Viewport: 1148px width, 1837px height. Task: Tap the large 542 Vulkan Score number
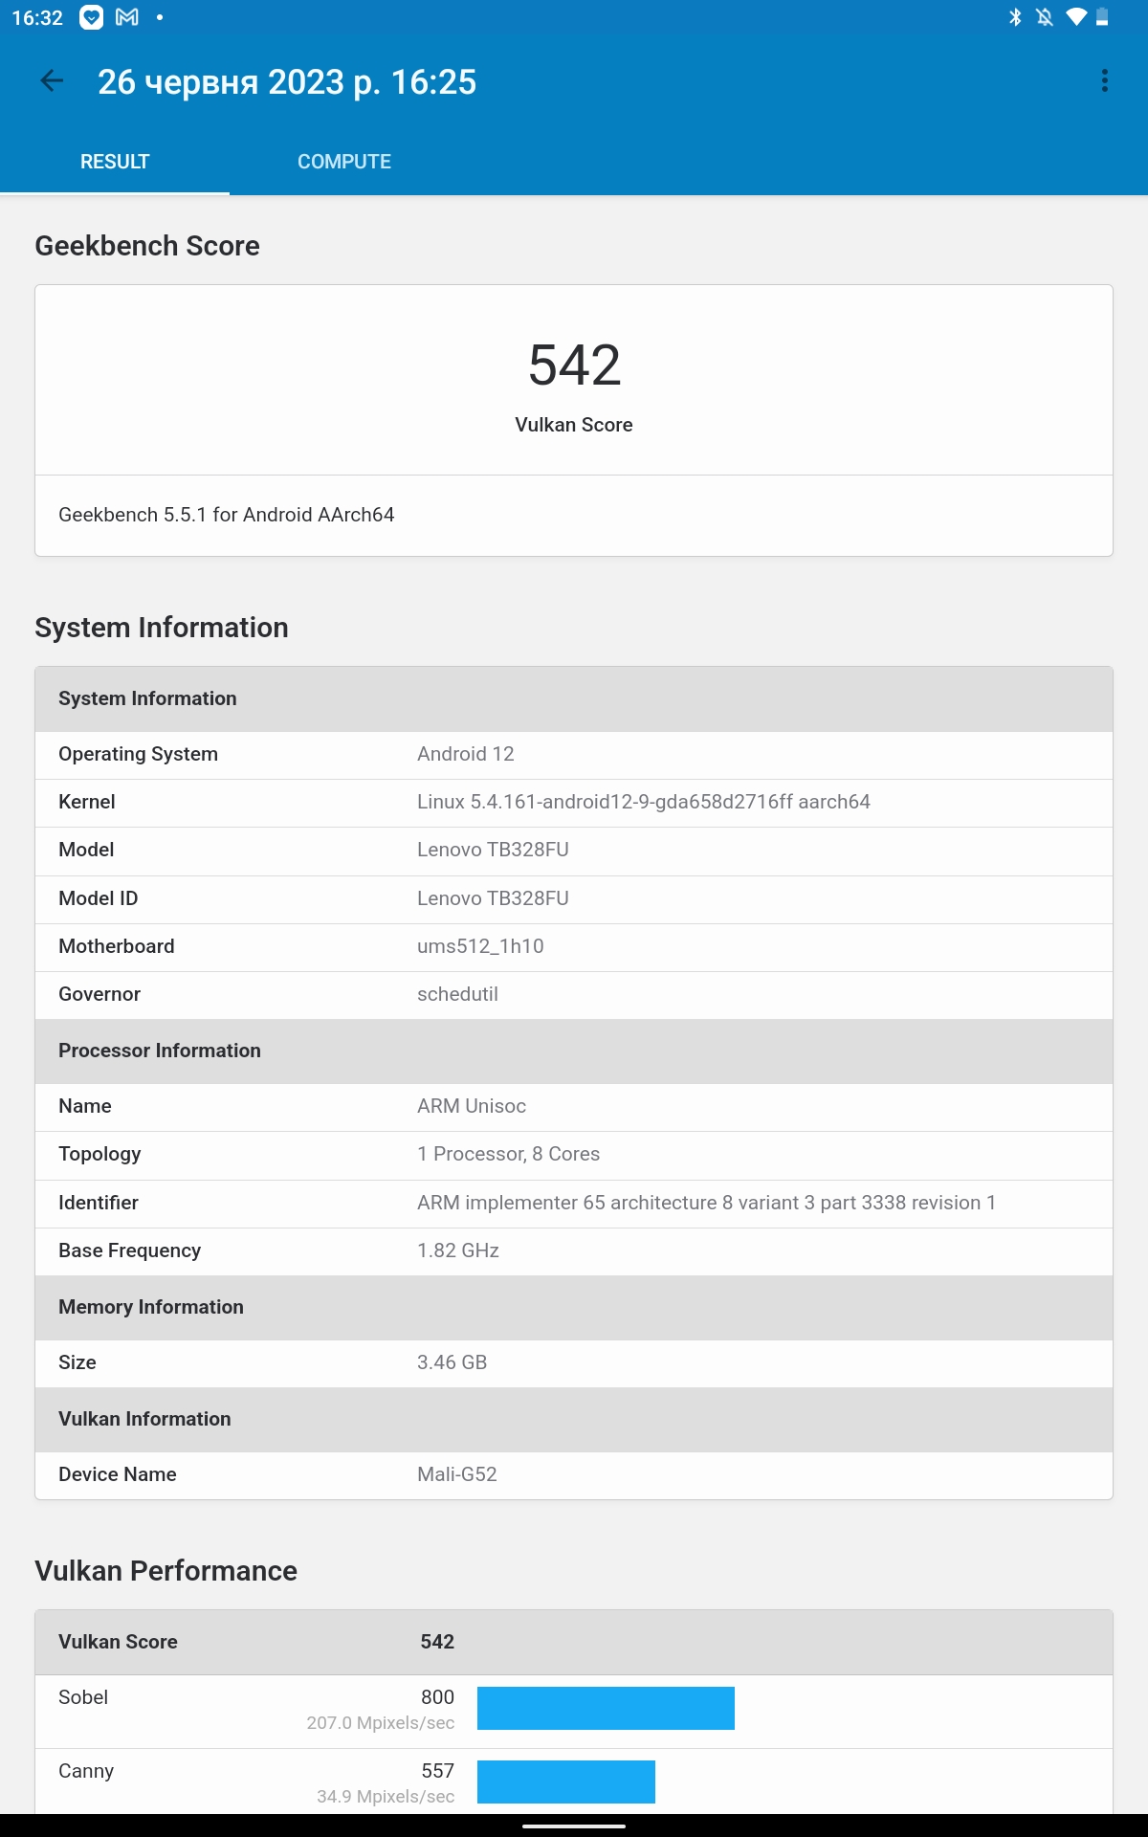pos(574,365)
